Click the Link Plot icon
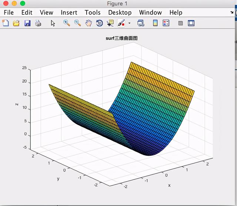 coord(141,23)
